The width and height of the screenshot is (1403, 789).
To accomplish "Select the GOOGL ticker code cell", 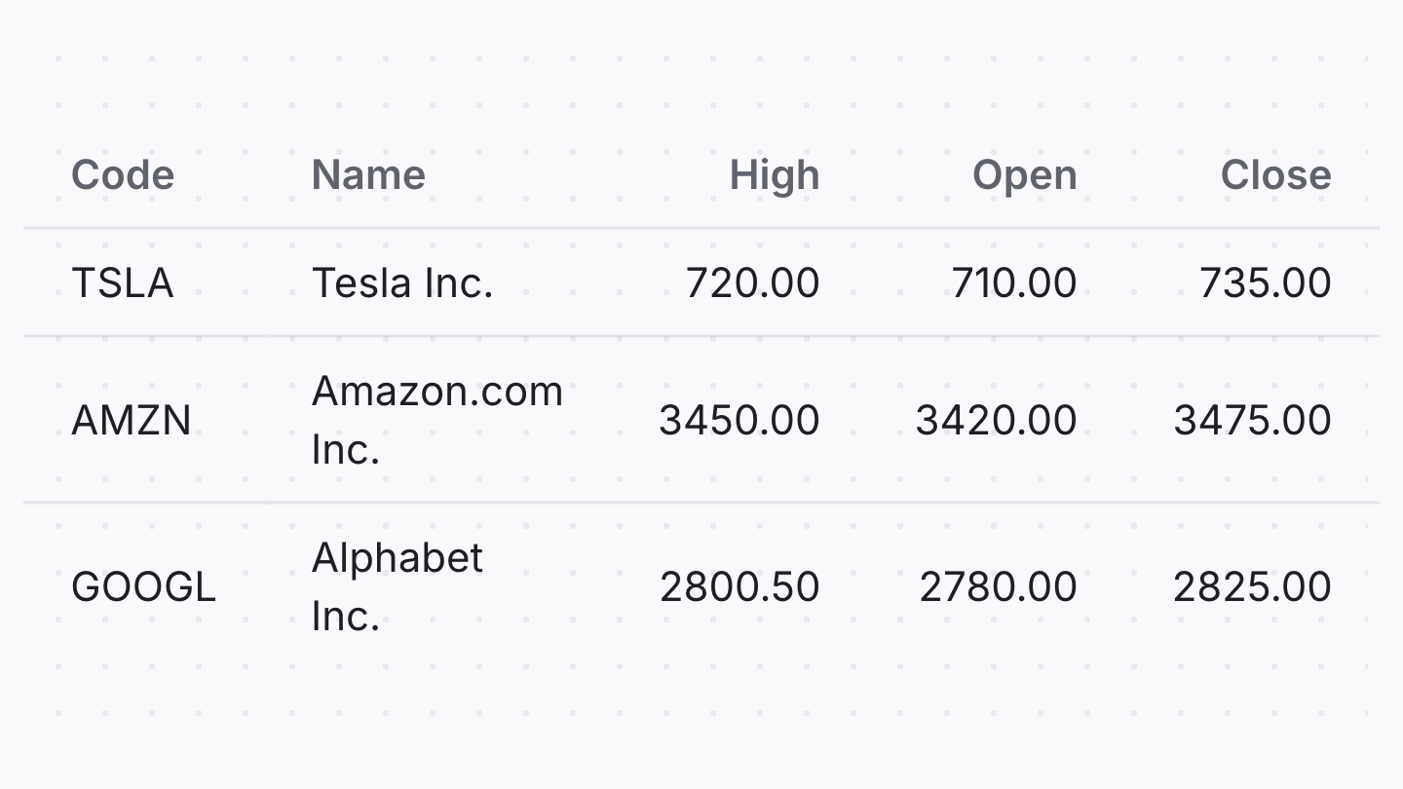I will pyautogui.click(x=143, y=587).
